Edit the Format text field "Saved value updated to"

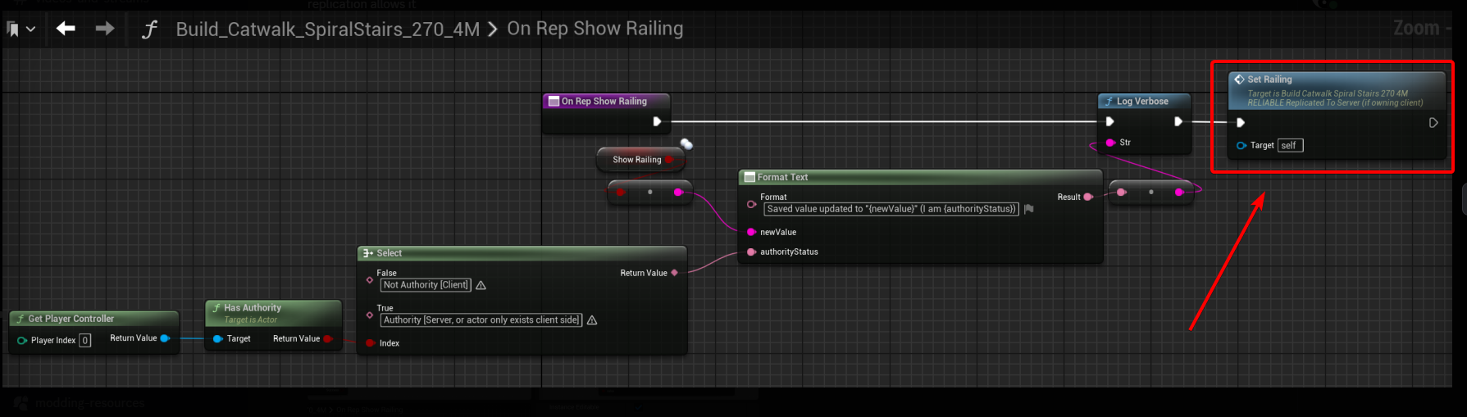(891, 209)
